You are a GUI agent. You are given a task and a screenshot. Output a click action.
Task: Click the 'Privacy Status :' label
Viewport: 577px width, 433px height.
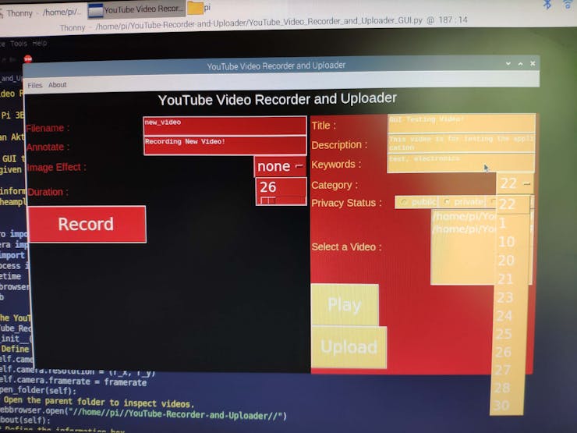pyautogui.click(x=346, y=203)
